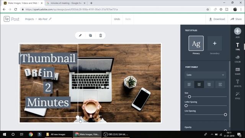Share the post
Image resolution: width=245 pixels, height=138 pixels.
point(236,19)
